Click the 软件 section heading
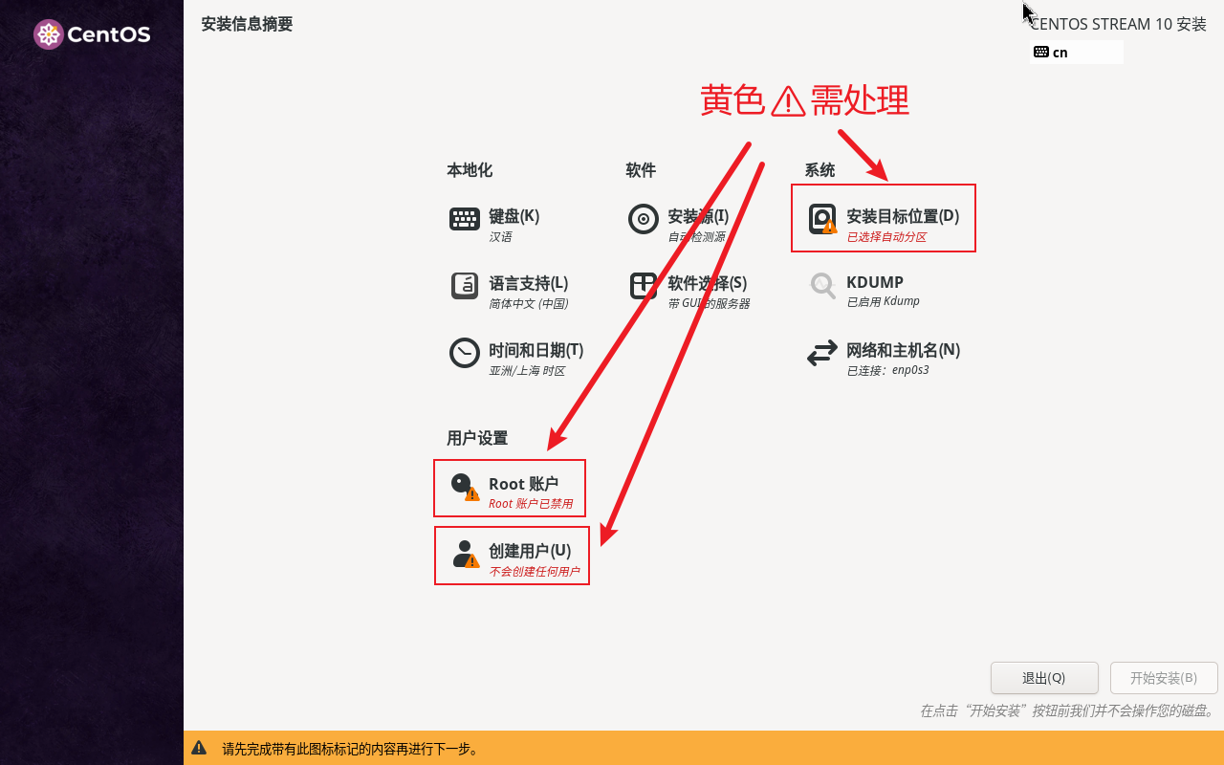The image size is (1224, 765). [x=641, y=170]
